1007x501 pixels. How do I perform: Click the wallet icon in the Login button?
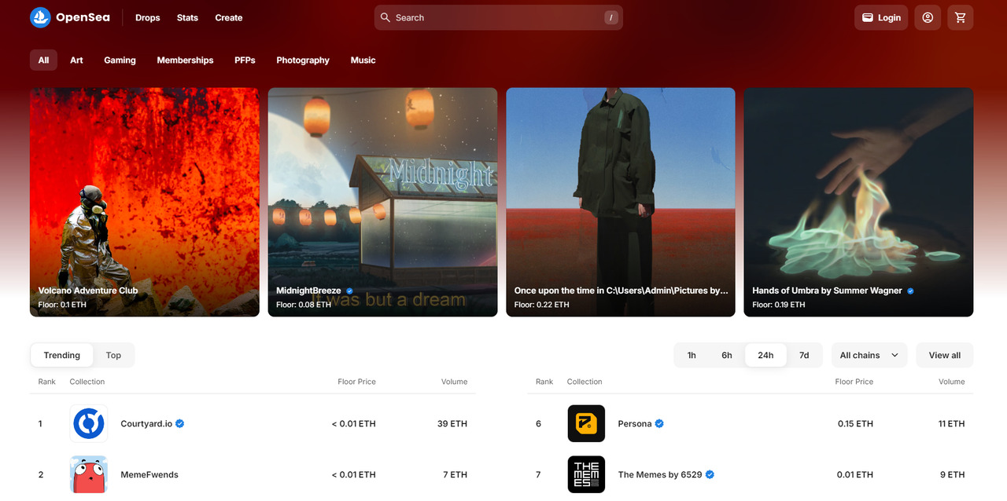[868, 17]
